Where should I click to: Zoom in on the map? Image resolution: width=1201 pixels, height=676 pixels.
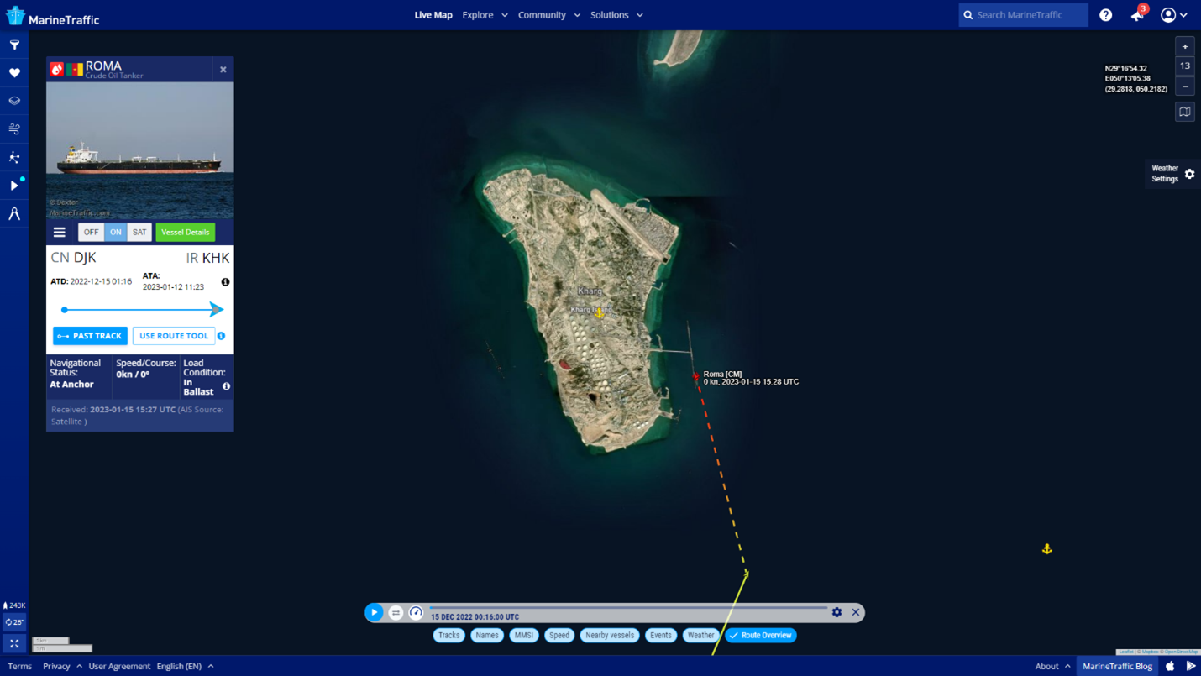click(1185, 46)
